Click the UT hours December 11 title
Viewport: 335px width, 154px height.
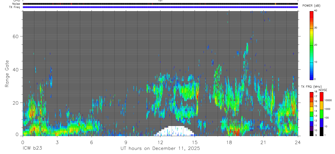pos(160,149)
